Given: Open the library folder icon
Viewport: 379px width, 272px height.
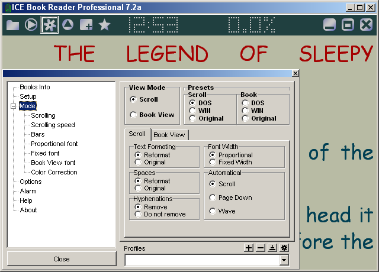Looking at the screenshot, I should pos(12,25).
